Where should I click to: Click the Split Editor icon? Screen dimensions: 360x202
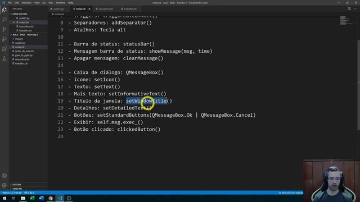click(349, 9)
